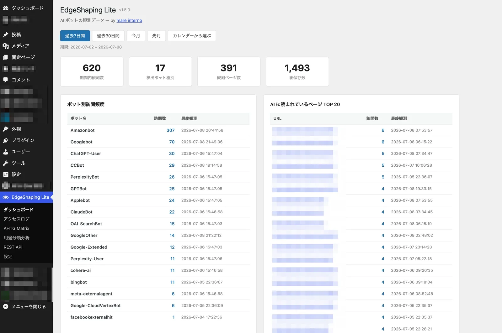Click the 391 観測ページ数 card
502x333 pixels.
click(x=229, y=71)
